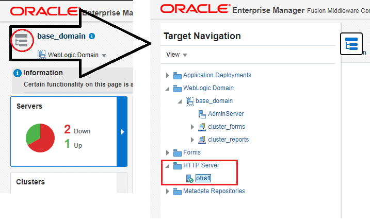Expand the Application Deployments node

coord(168,75)
